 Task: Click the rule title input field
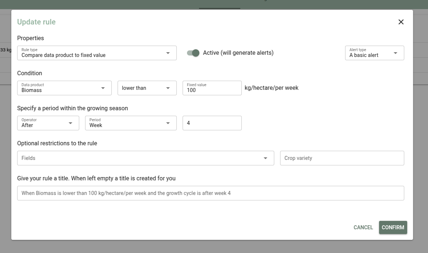click(x=210, y=193)
